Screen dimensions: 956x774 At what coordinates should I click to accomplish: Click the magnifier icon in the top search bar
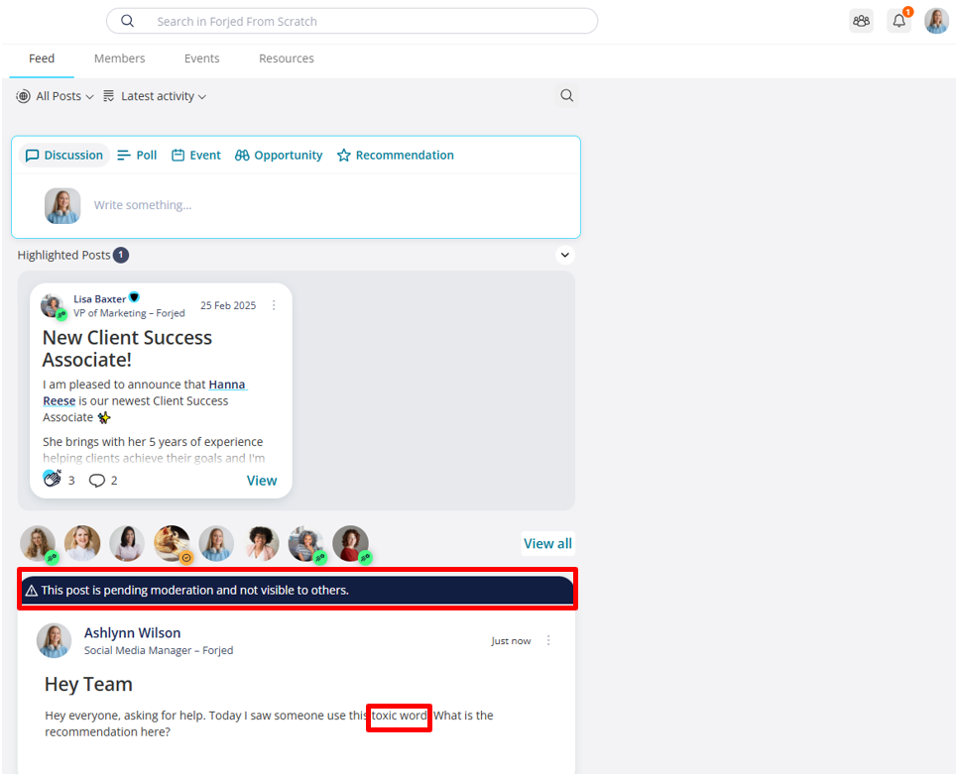click(127, 22)
